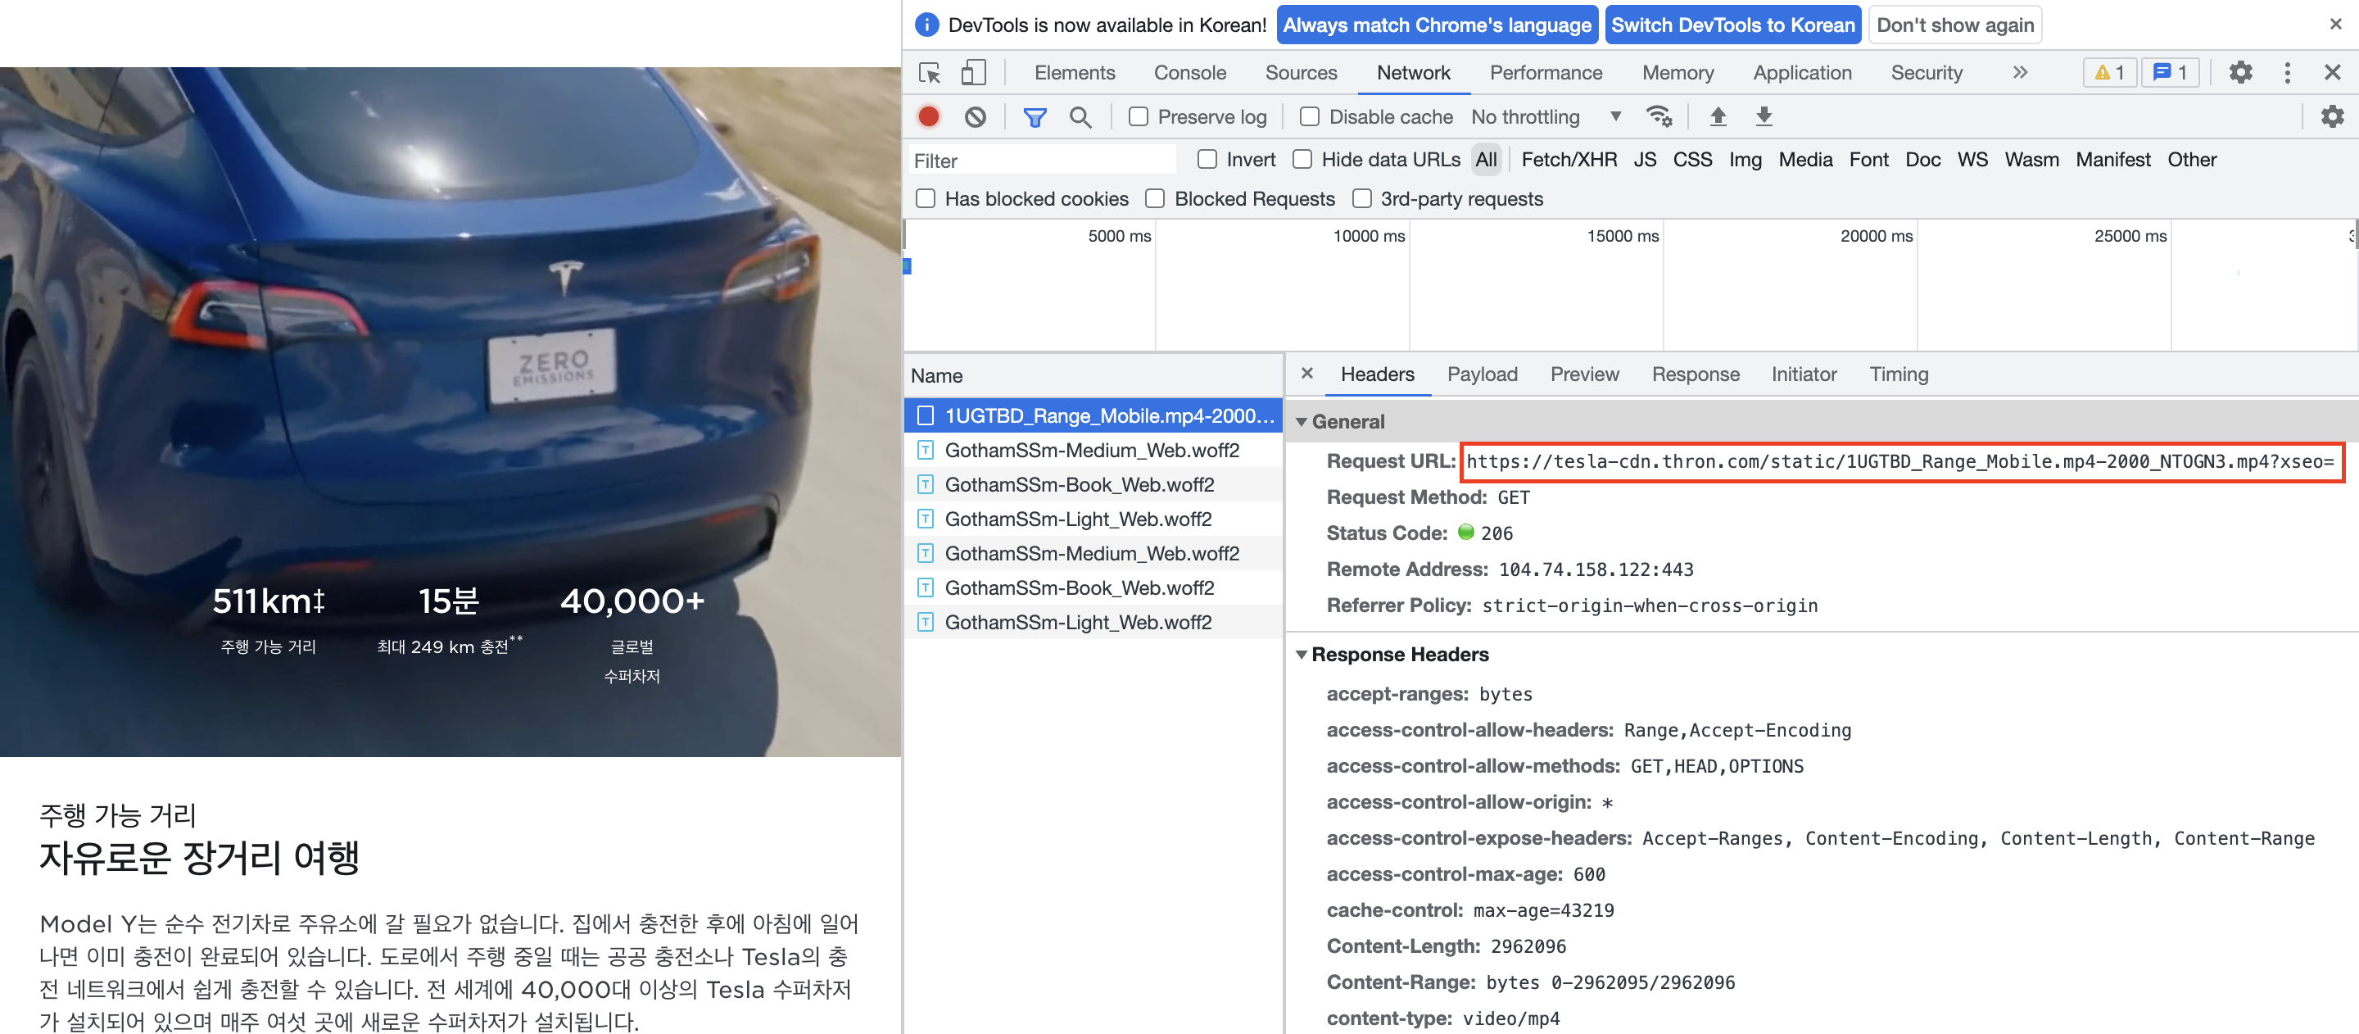Show the issues message badge
This screenshot has width=2359, height=1034.
pos(2170,72)
